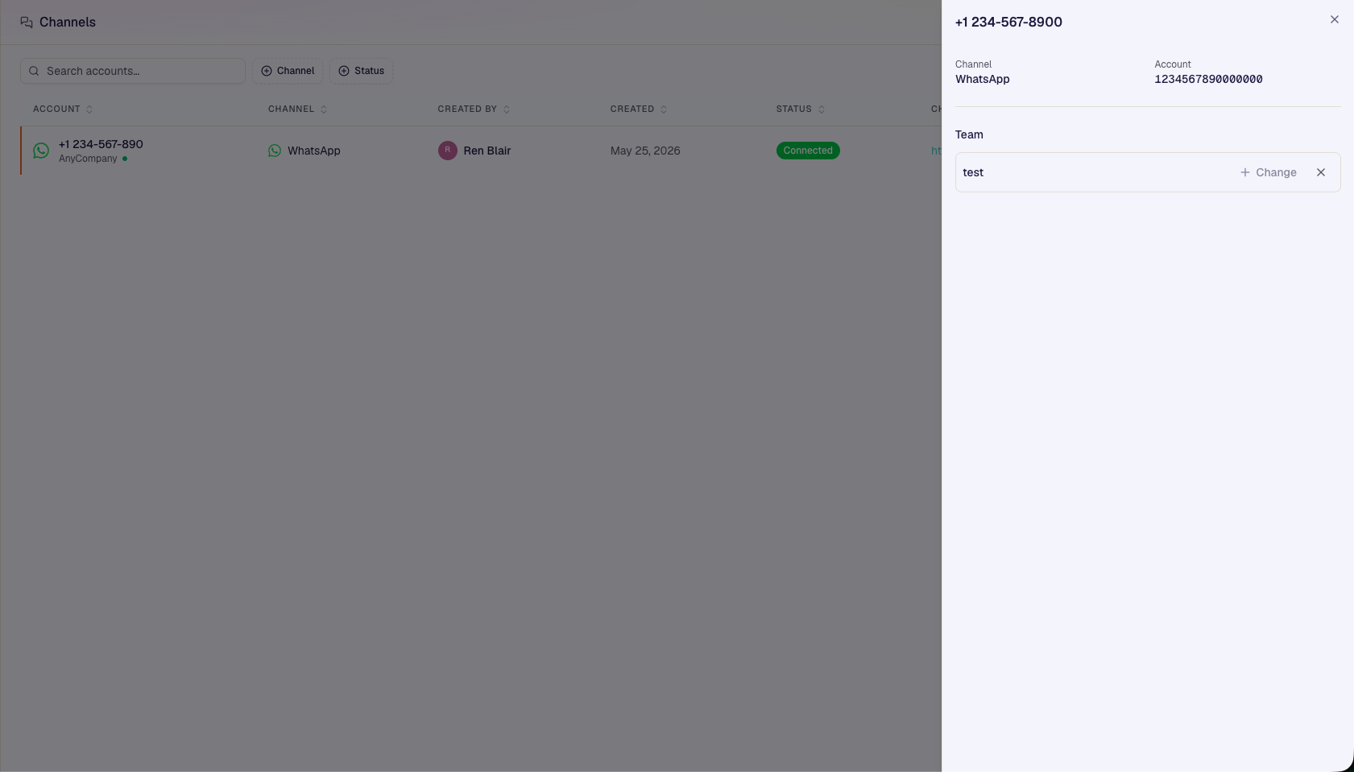Click the Ren Blair name text
1354x772 pixels.
pyautogui.click(x=487, y=151)
